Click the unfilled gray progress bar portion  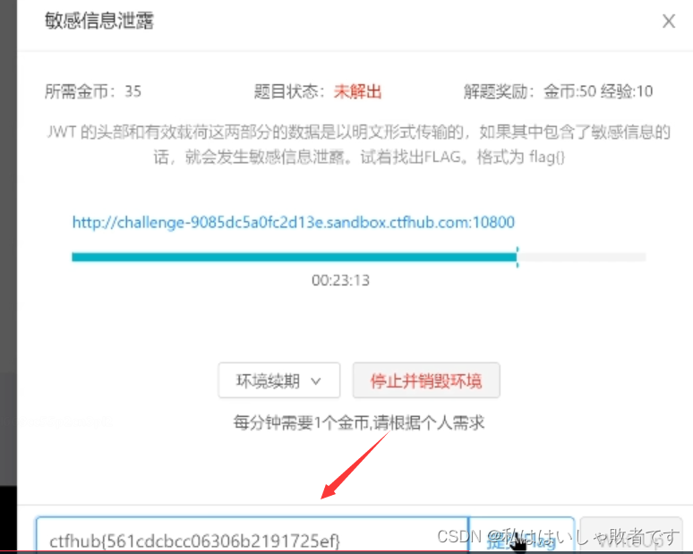coord(582,257)
